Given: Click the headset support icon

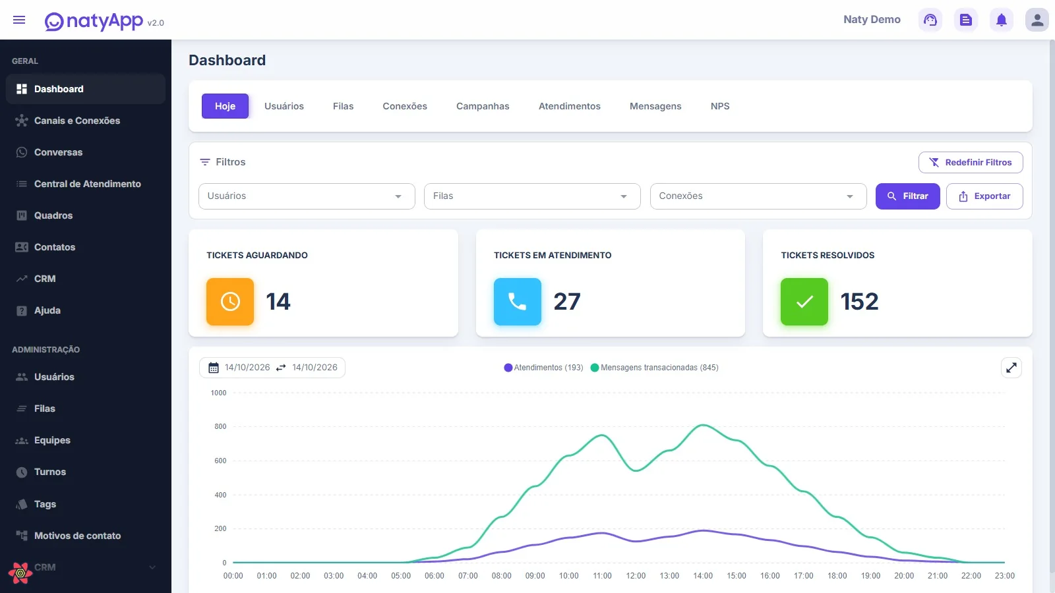Looking at the screenshot, I should tap(930, 20).
